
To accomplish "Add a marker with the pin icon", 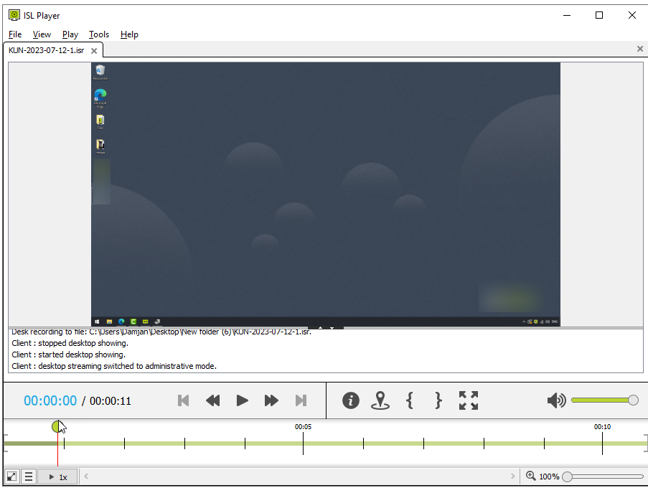I will pos(380,400).
